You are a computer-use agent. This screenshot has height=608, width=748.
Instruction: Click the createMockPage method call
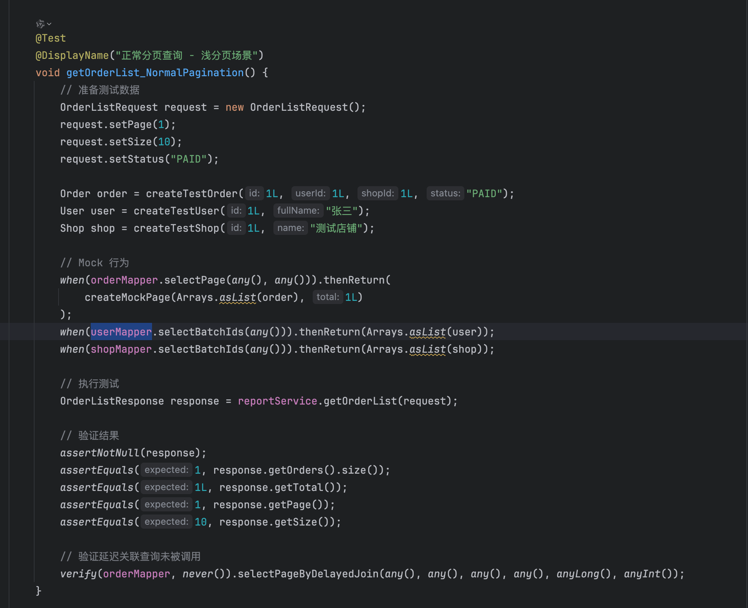(127, 297)
